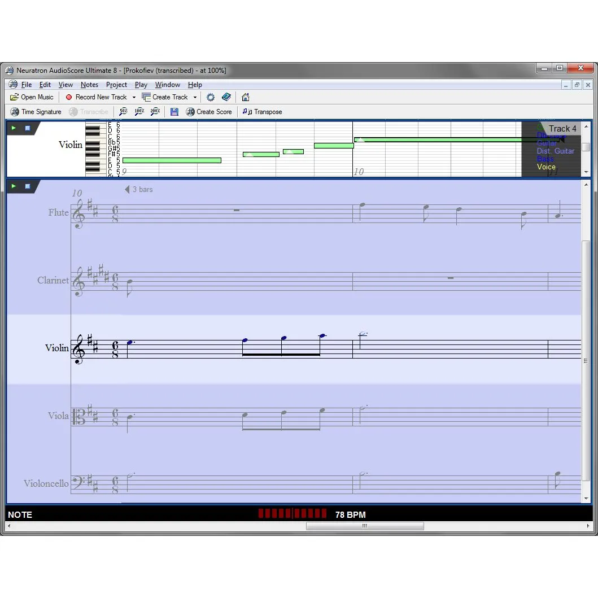Open the Edit menu
The height and width of the screenshot is (598, 598).
click(x=45, y=85)
